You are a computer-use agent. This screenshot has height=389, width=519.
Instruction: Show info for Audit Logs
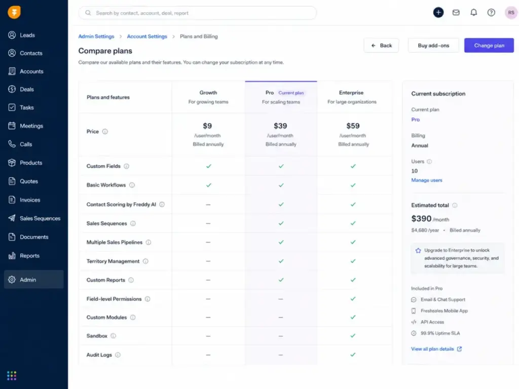pyautogui.click(x=118, y=355)
